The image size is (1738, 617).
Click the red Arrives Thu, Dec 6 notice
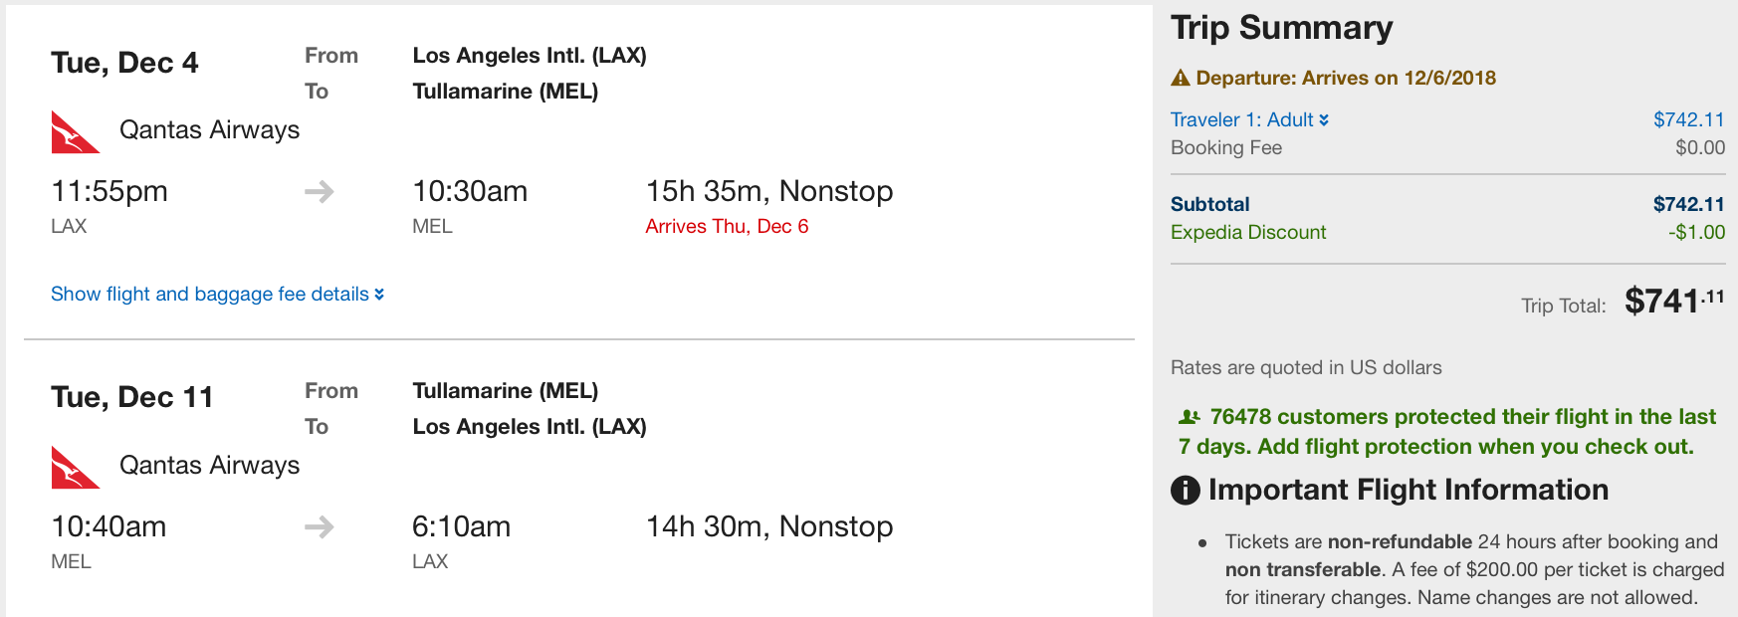[x=727, y=226]
